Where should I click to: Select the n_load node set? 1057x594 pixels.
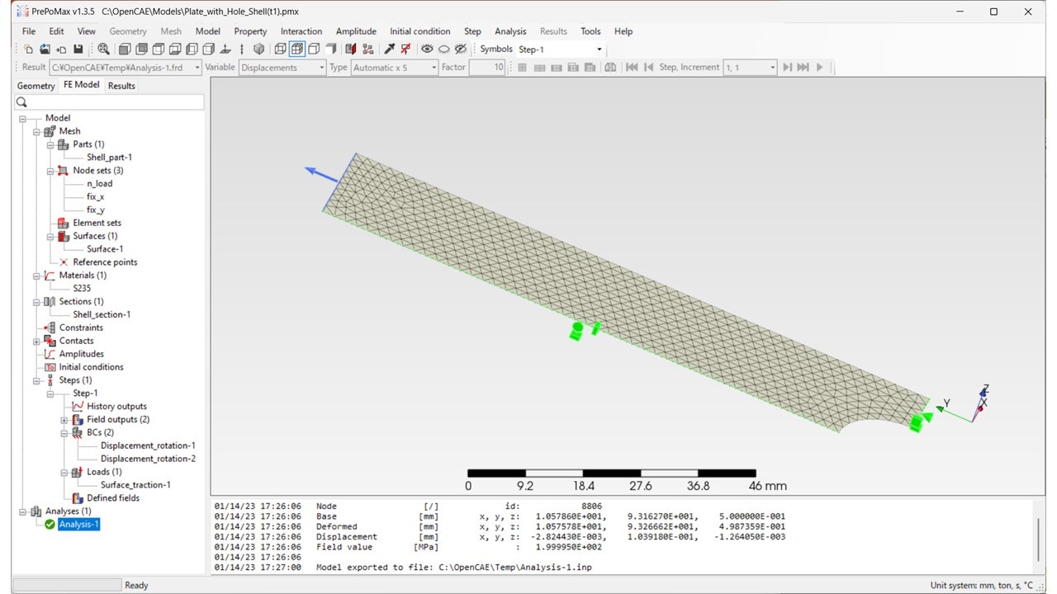coord(99,184)
